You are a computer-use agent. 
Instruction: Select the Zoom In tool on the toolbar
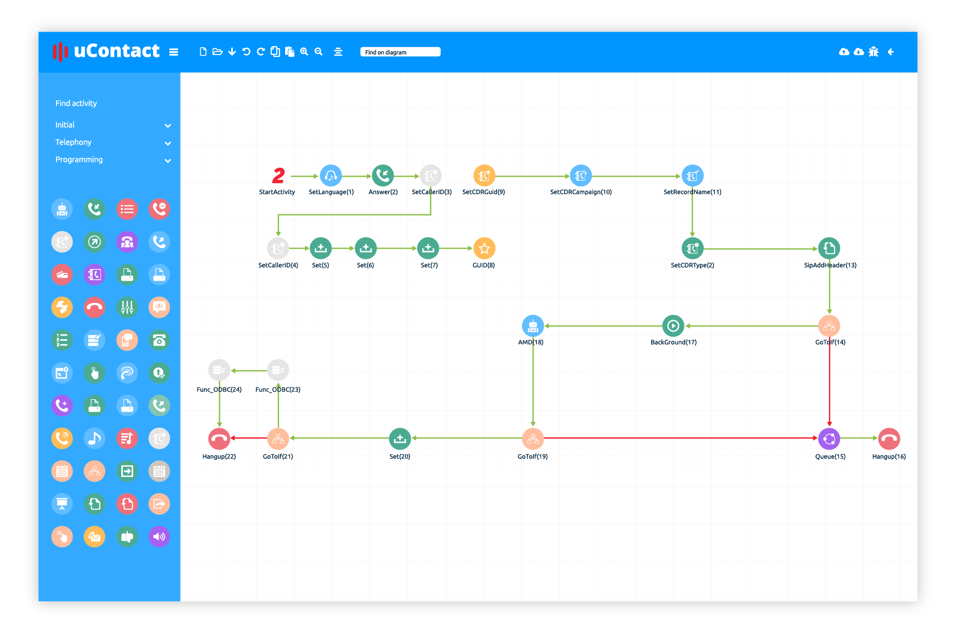tap(304, 51)
